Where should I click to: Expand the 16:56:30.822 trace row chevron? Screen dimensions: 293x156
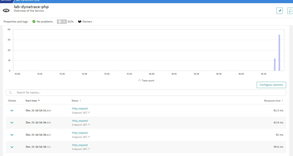(x=12, y=135)
